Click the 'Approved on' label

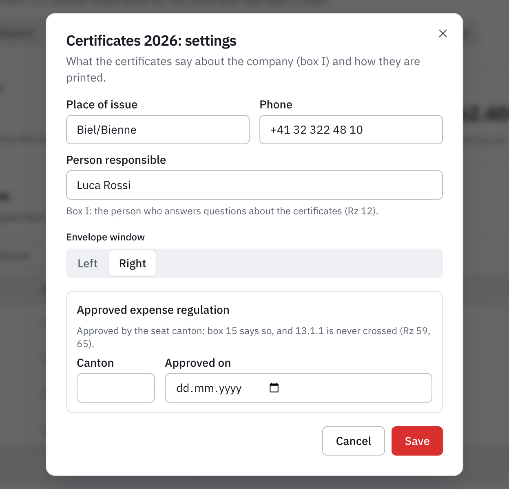[x=198, y=363]
